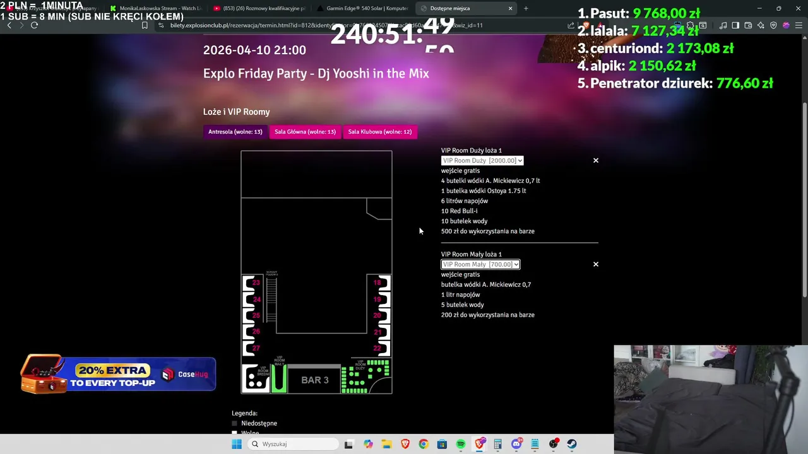Open the Garmin Edge 540 Solar tab
Image resolution: width=808 pixels, height=454 pixels.
pos(362,8)
